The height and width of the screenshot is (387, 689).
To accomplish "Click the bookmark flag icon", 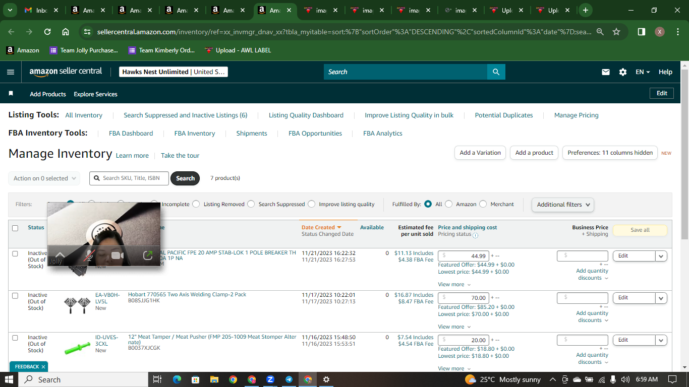I will point(11,94).
